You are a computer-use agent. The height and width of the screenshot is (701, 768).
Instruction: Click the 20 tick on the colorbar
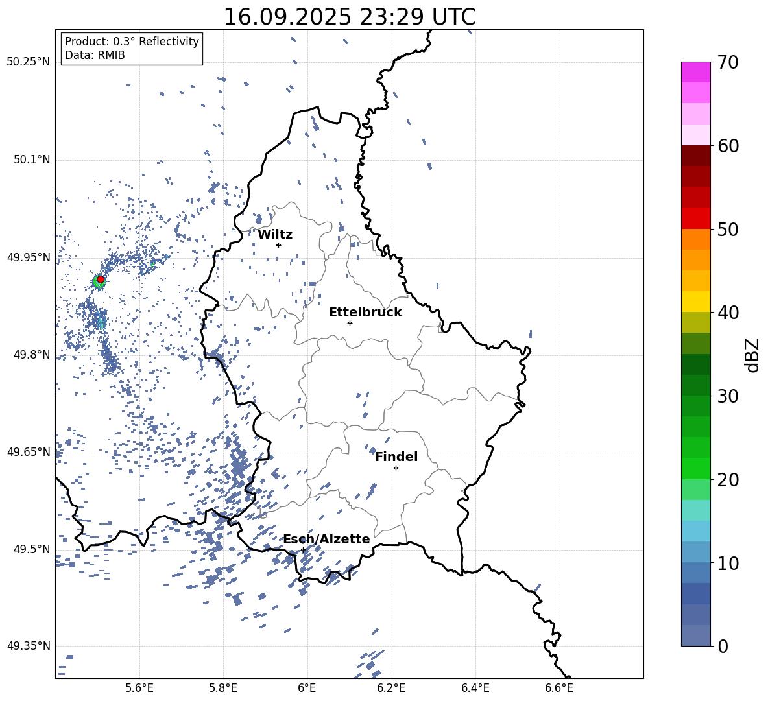[x=728, y=479]
